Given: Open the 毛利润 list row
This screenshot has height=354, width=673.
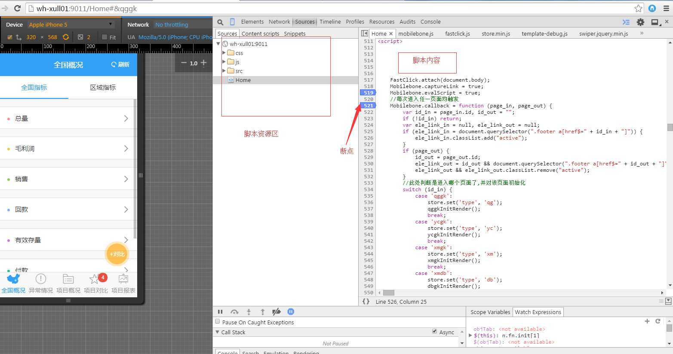Looking at the screenshot, I should (68, 148).
